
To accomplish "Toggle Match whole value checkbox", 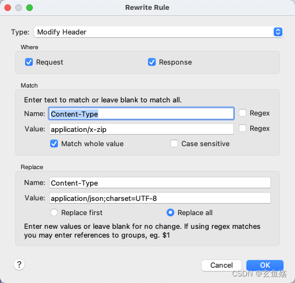I will pyautogui.click(x=54, y=143).
